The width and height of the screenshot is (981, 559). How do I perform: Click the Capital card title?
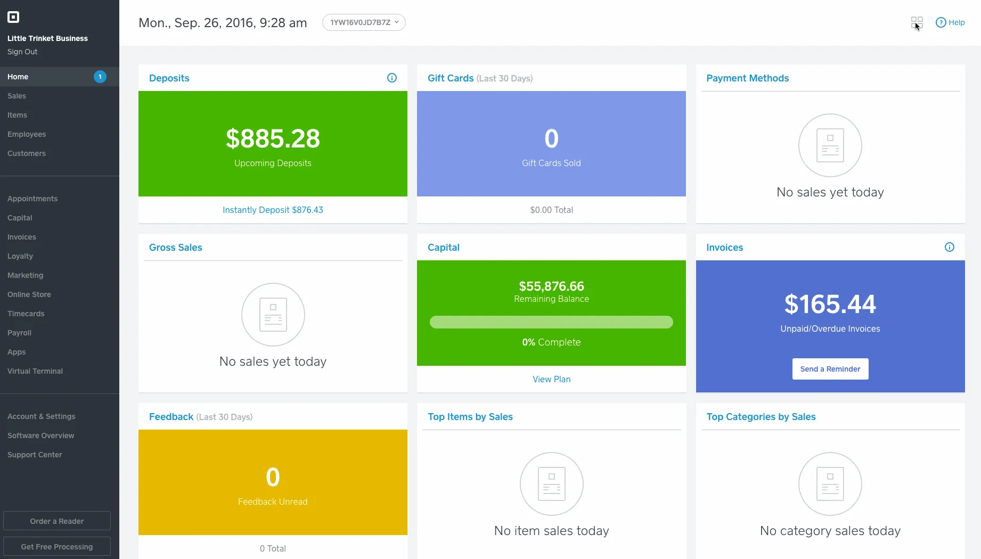tap(444, 248)
